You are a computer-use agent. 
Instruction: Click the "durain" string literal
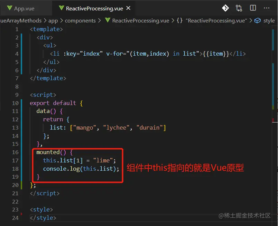click(150, 128)
